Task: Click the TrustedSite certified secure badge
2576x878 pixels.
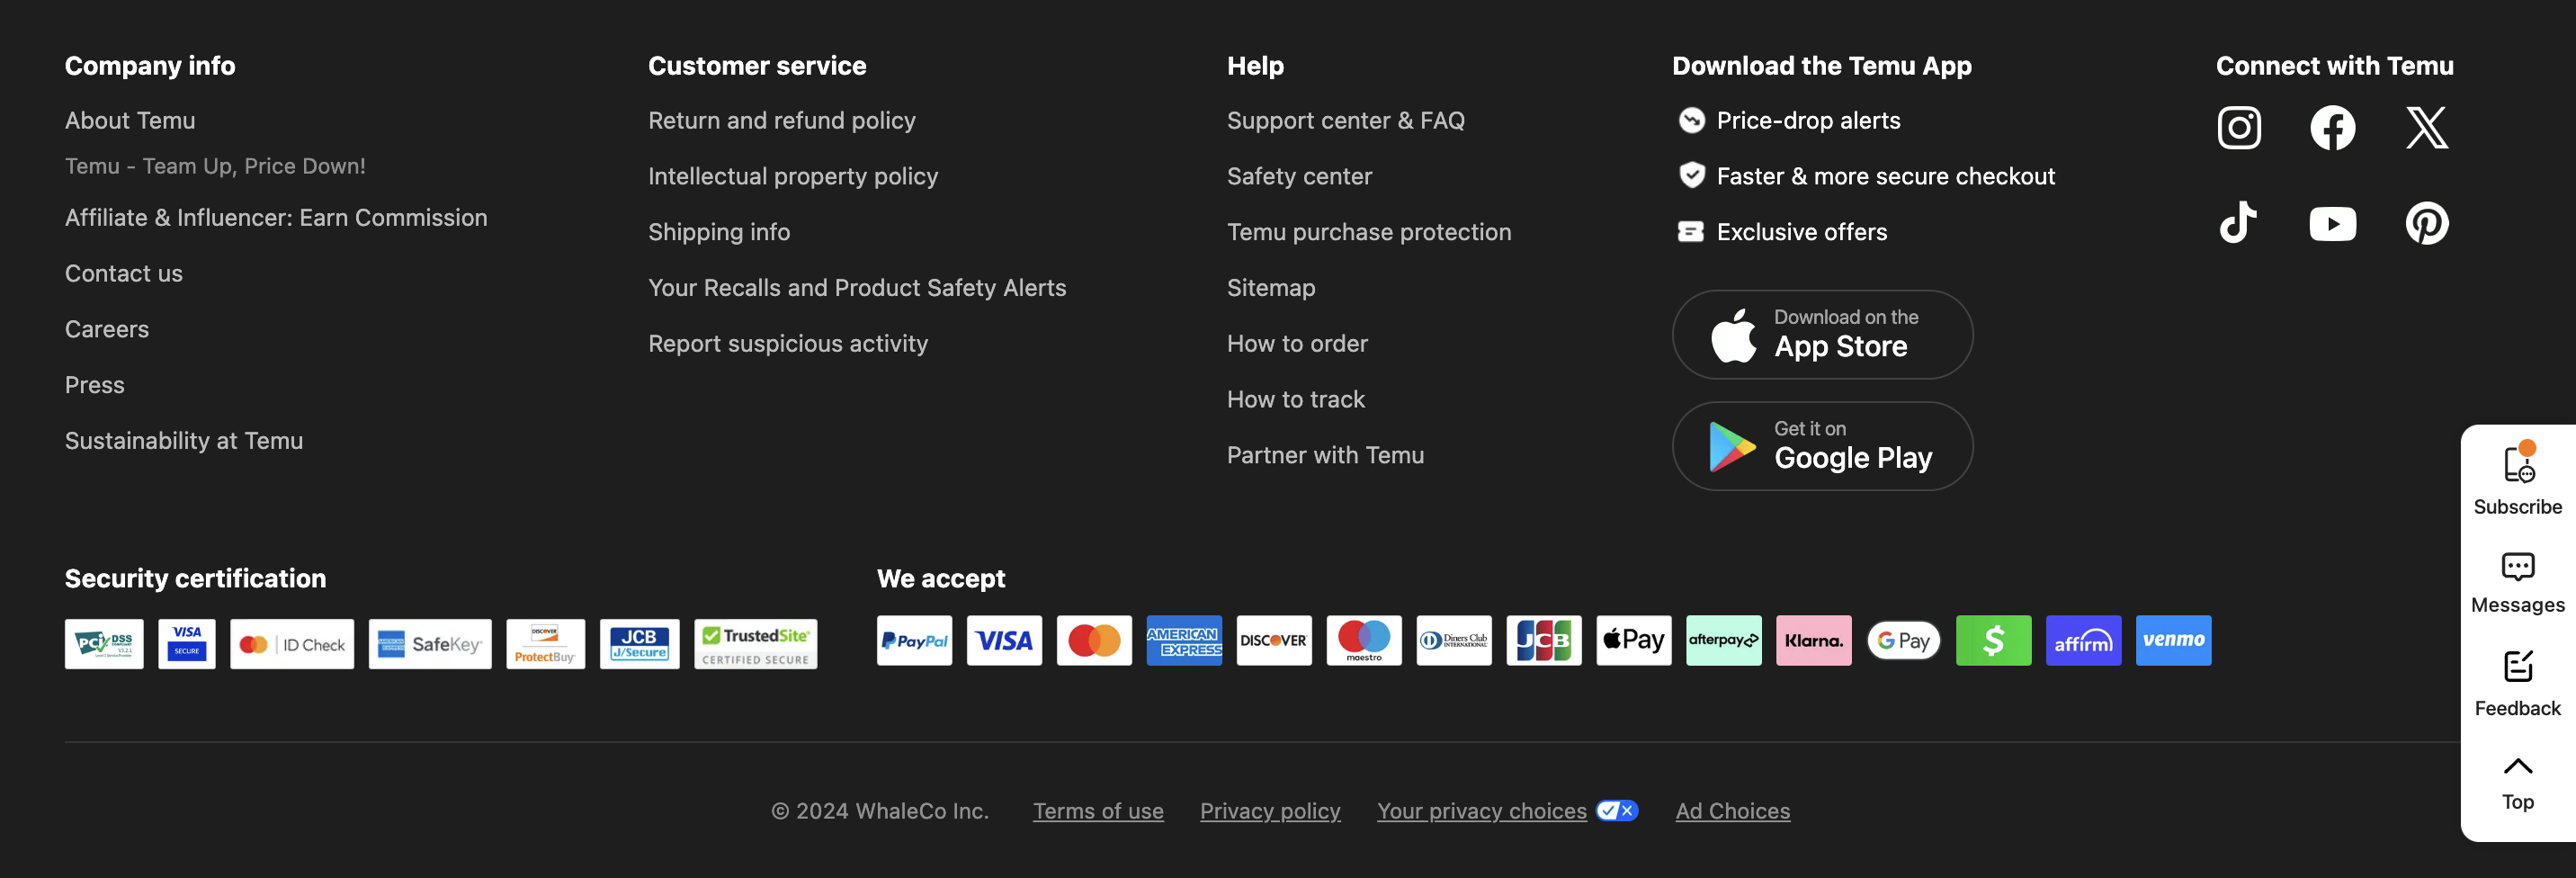Action: pos(755,644)
